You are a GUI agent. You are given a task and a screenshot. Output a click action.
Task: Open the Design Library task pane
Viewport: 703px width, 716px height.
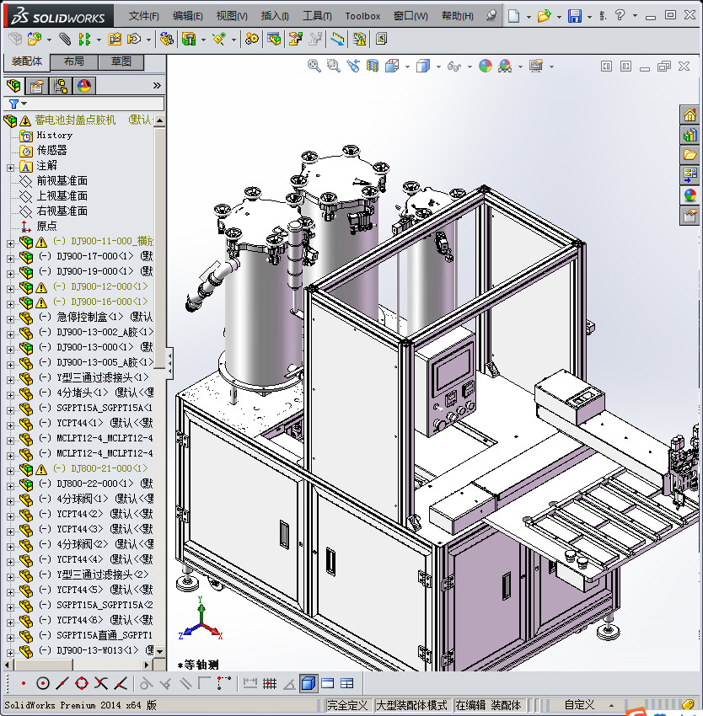point(690,135)
